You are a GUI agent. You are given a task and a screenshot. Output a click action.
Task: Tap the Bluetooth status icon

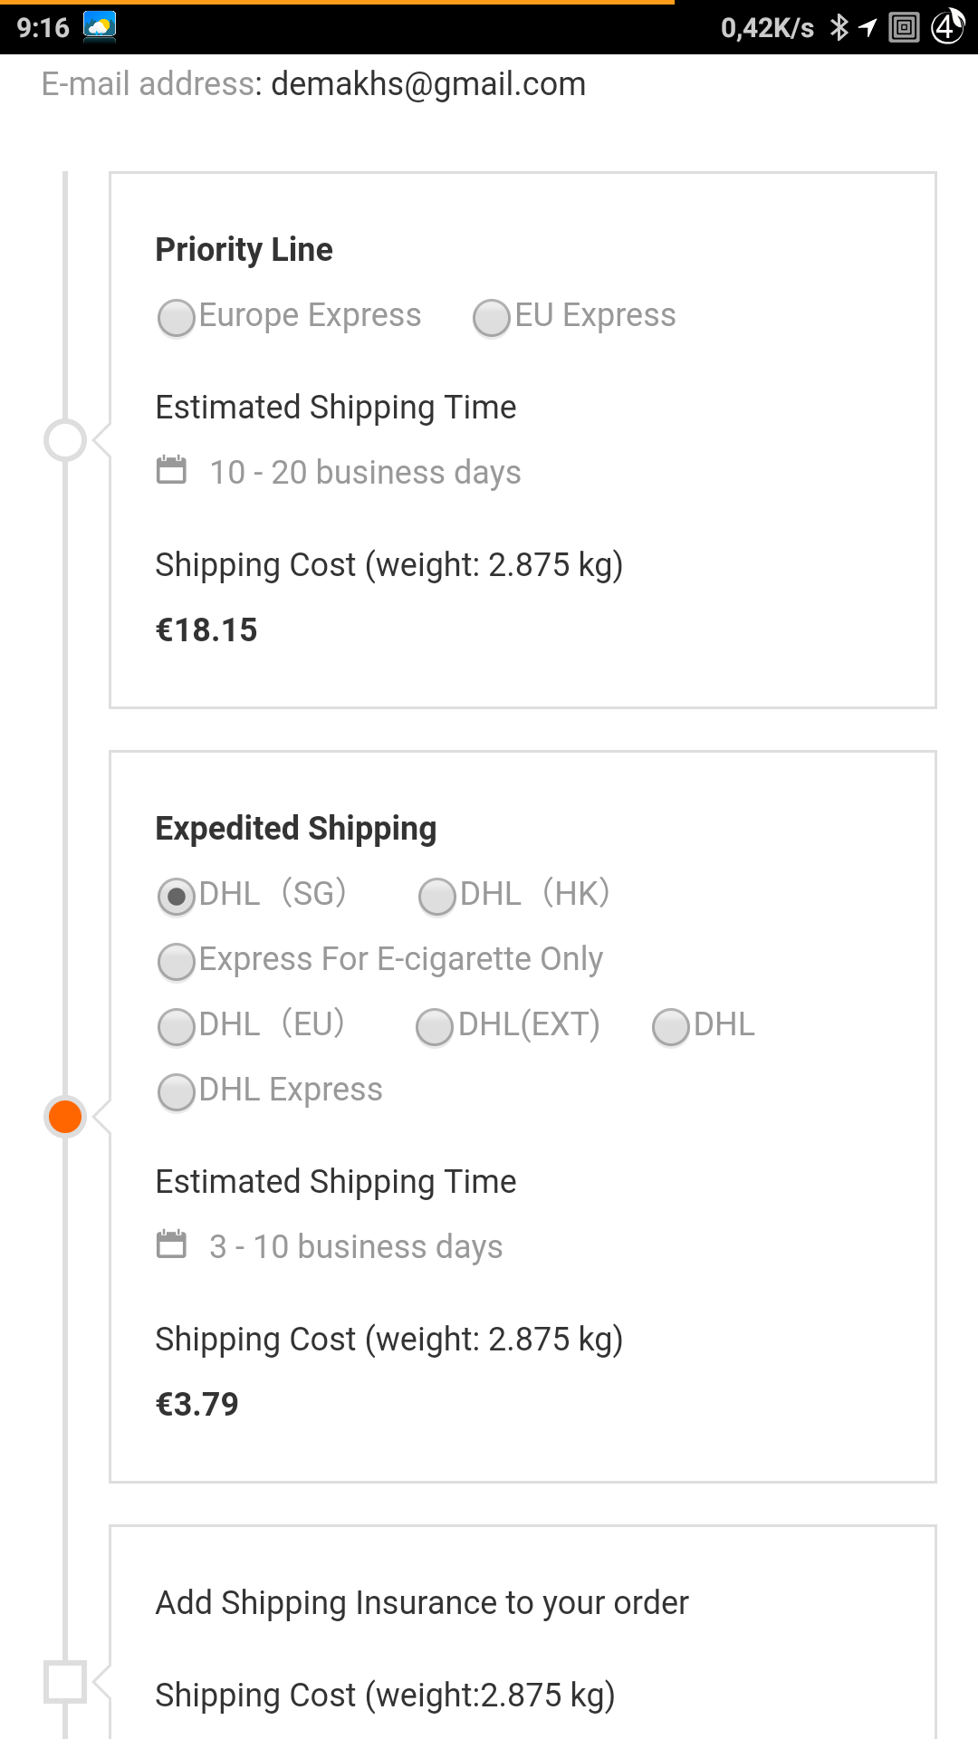click(x=839, y=27)
